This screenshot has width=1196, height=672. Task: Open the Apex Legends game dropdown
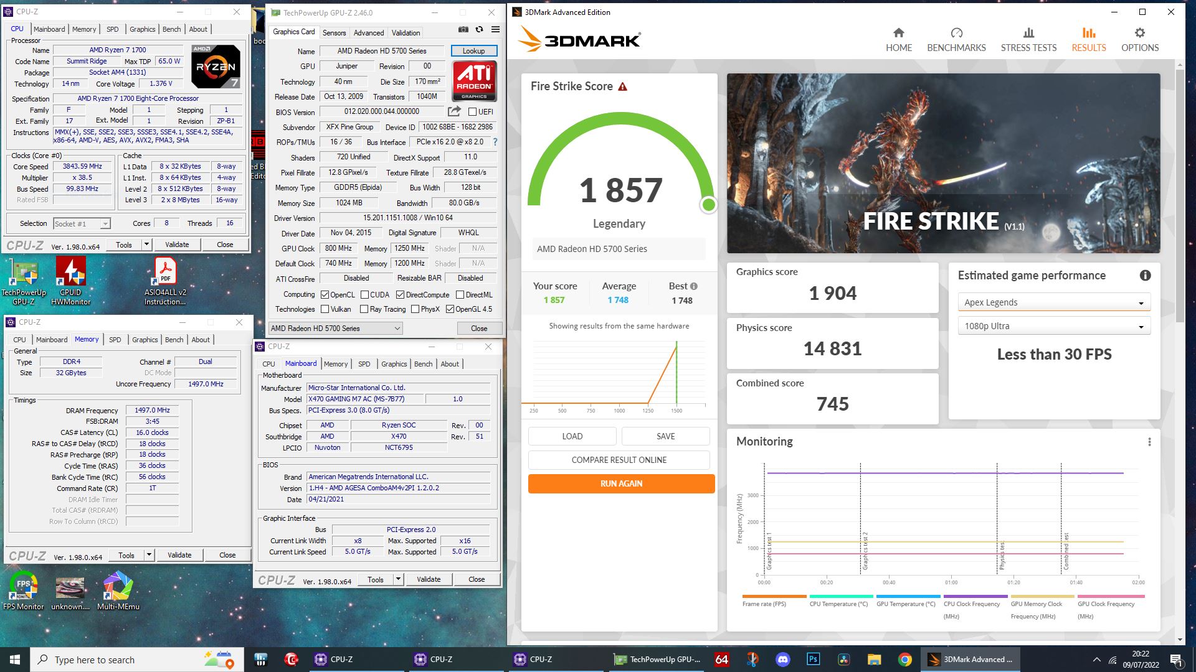tap(1054, 302)
